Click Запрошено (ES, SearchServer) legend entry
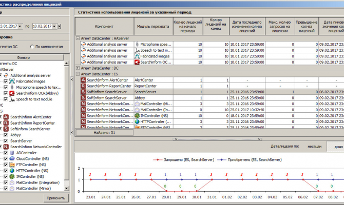Screen dimensions: 344x205 coord(183,160)
